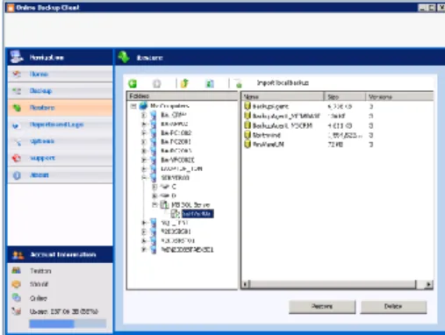Click the file list scroll right arrow
445x335 pixels.
coord(428,284)
